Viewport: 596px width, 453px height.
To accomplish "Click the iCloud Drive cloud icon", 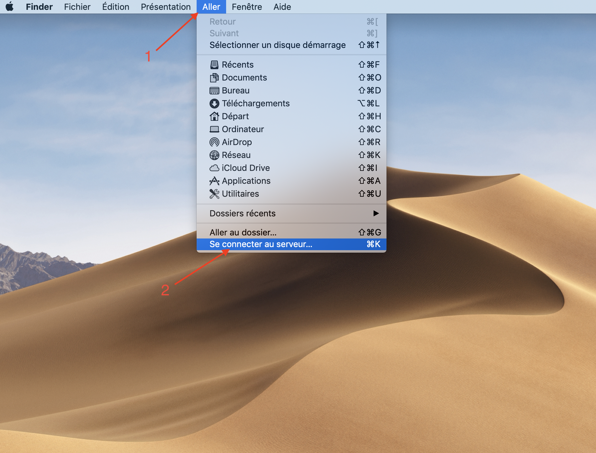I will pyautogui.click(x=214, y=168).
